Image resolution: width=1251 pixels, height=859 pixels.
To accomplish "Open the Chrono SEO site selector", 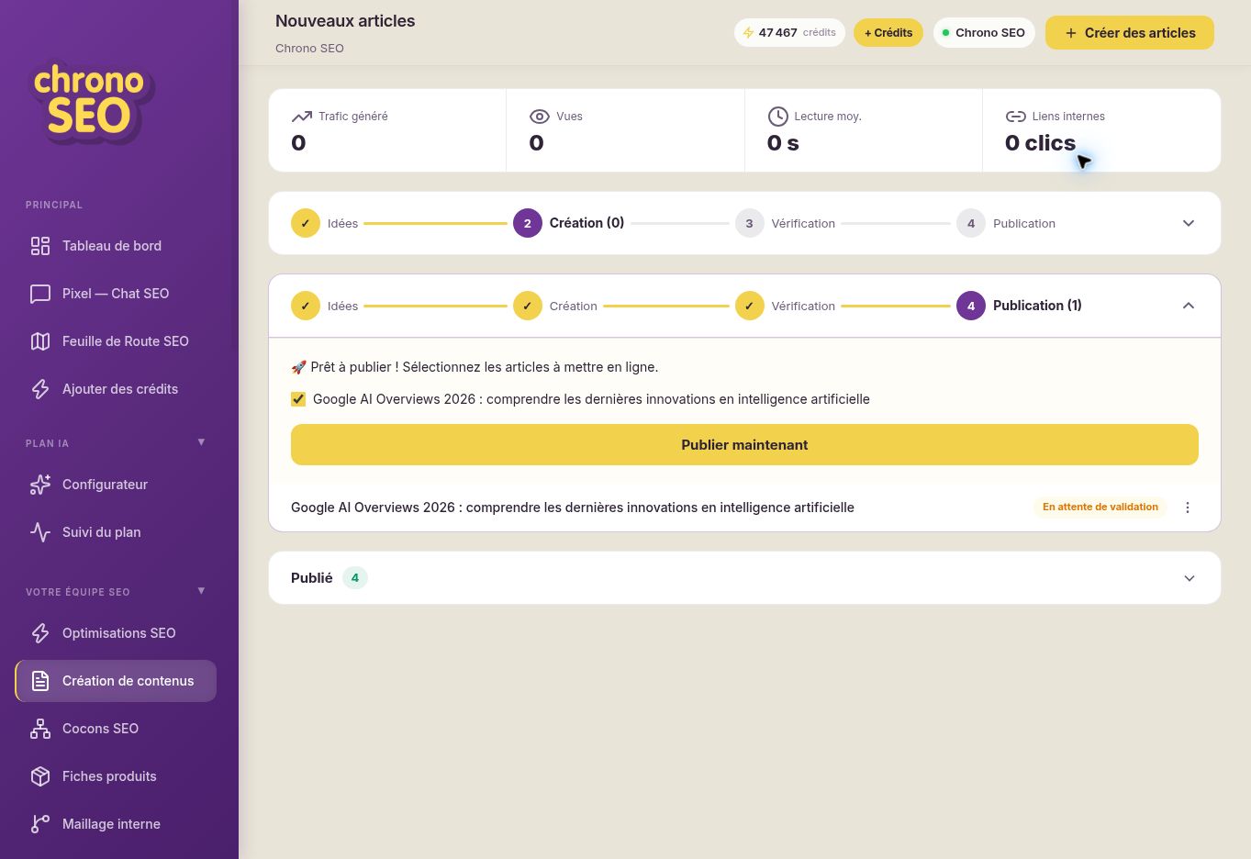I will pos(984,33).
